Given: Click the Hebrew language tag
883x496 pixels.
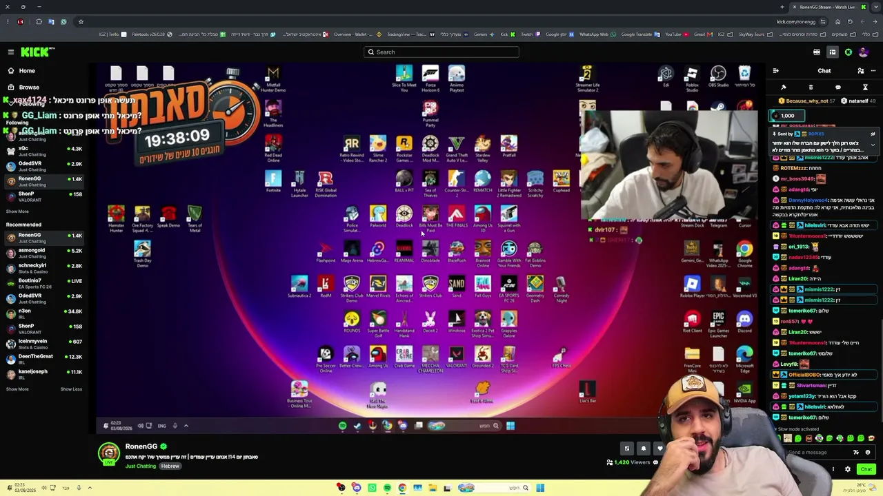Looking at the screenshot, I should (x=170, y=466).
